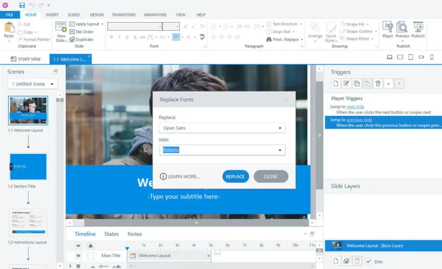Toggle the Dim checkbox for slide layers
The width and height of the screenshot is (442, 269).
pos(368,261)
